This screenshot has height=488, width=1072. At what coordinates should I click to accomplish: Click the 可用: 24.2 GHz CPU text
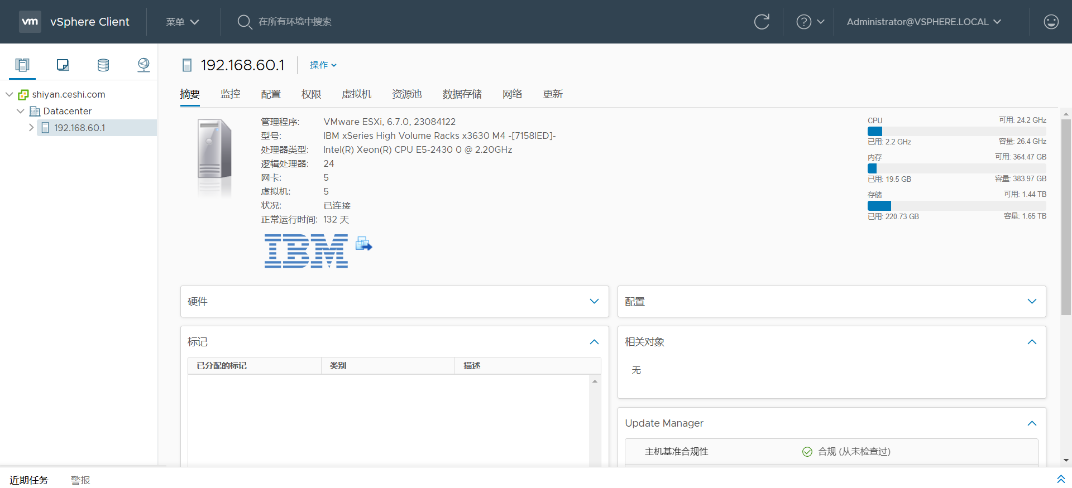[x=1022, y=120]
